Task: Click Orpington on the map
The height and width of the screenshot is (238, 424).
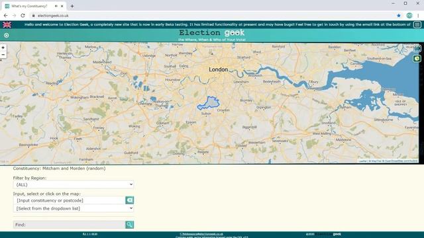Action: coord(264,107)
